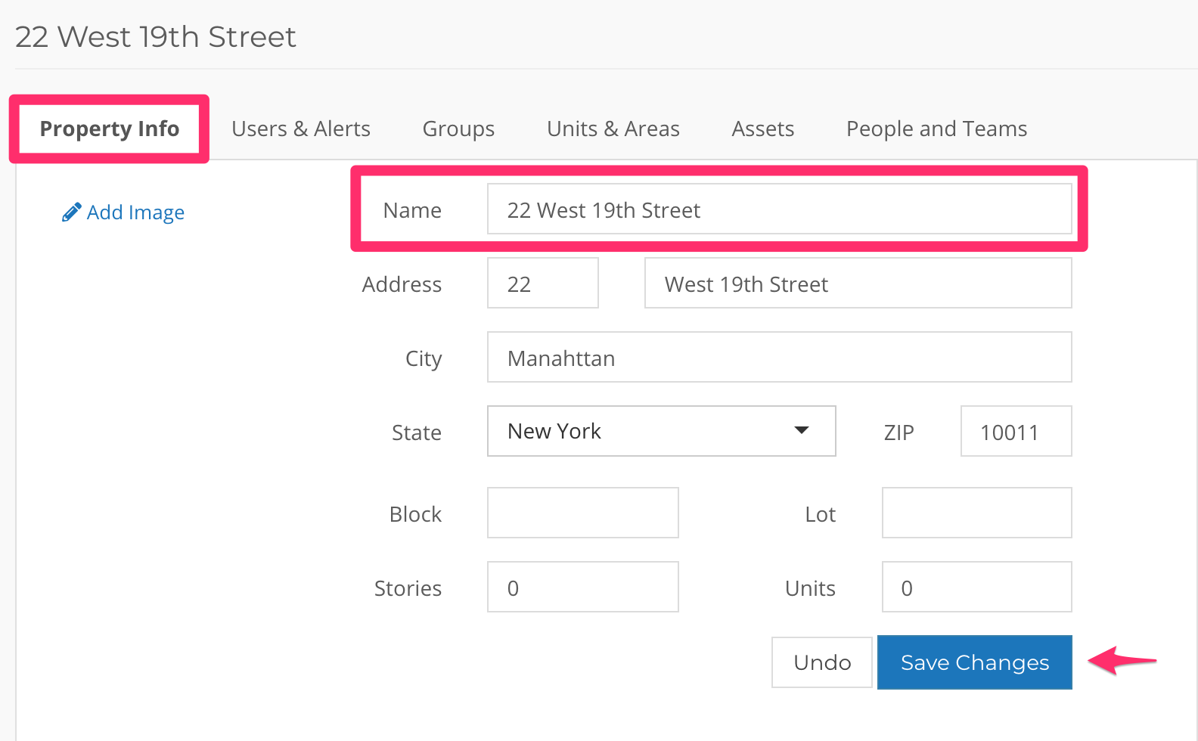Select the Units & Areas tab

coord(613,129)
